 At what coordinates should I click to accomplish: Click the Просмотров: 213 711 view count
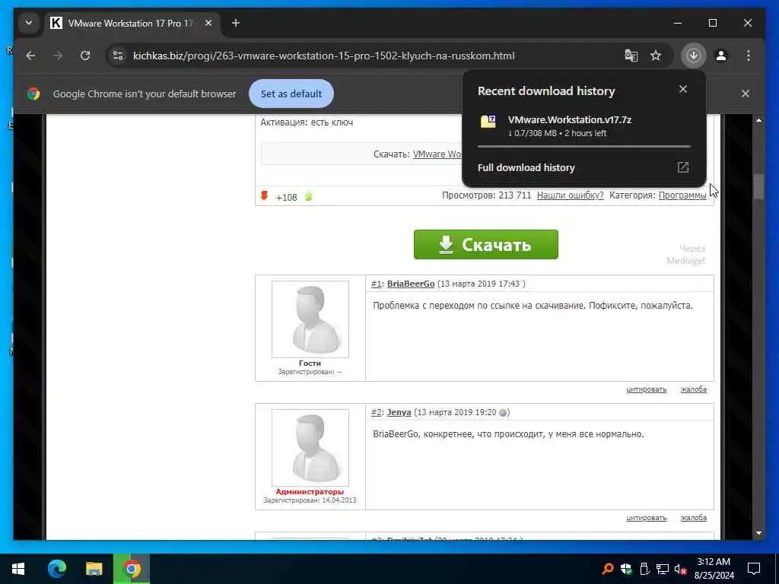[486, 195]
